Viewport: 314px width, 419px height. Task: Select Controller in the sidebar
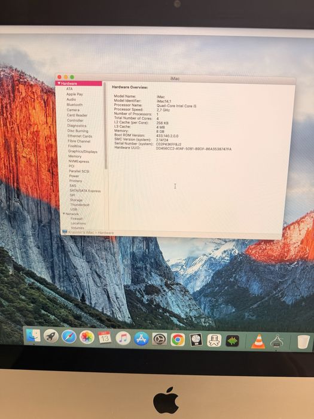click(75, 120)
